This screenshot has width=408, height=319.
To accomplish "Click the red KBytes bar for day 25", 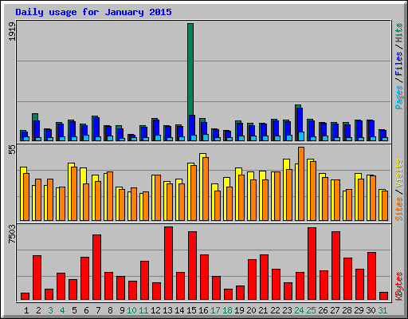I will [312, 264].
